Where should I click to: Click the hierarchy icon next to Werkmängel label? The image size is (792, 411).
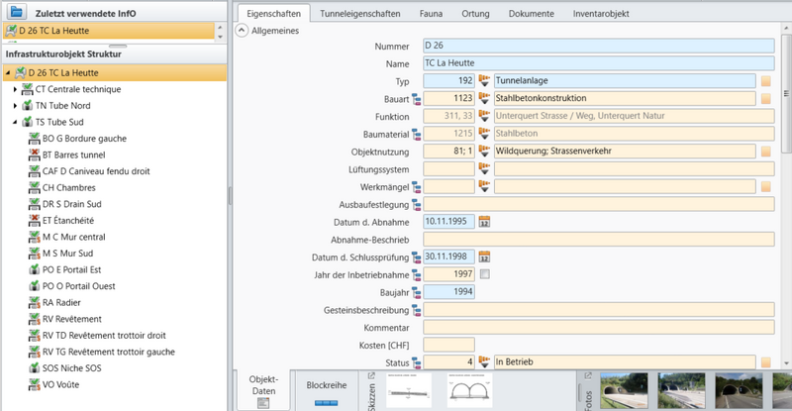[x=417, y=187]
